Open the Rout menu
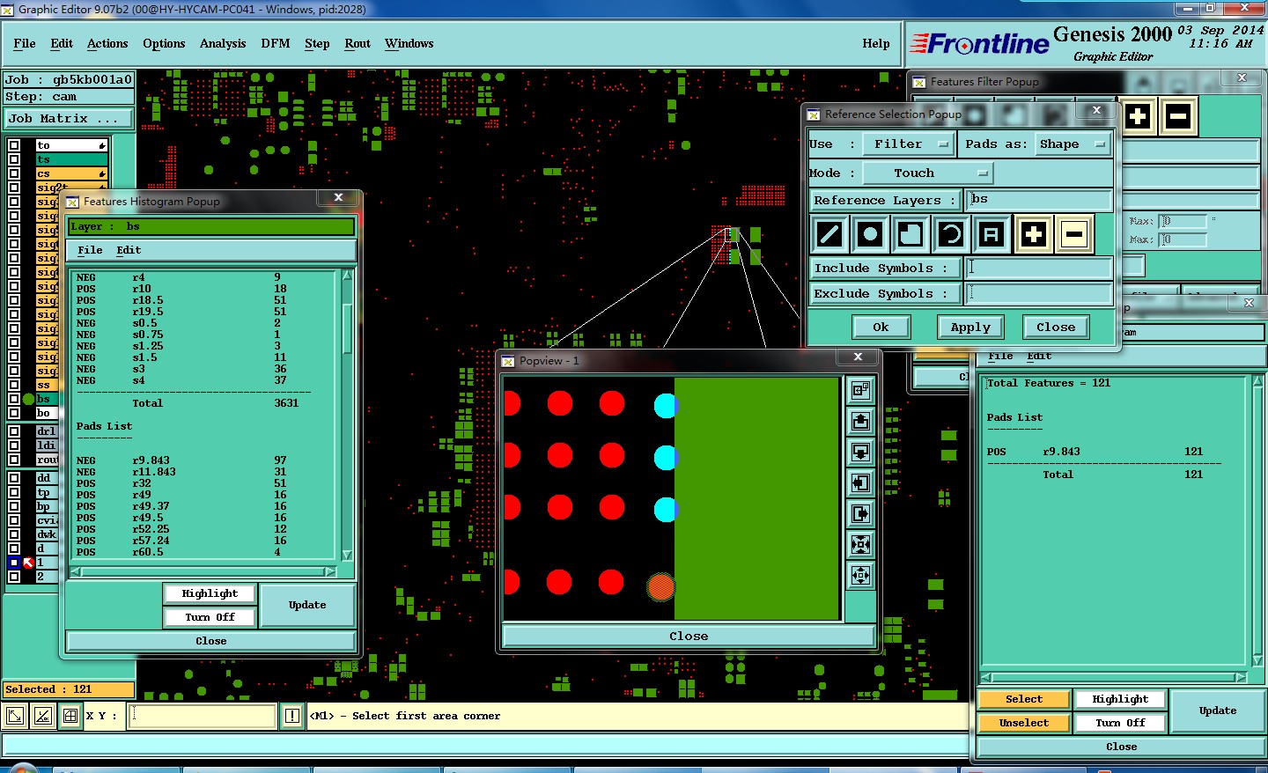Viewport: 1268px width, 773px height. pyautogui.click(x=358, y=43)
